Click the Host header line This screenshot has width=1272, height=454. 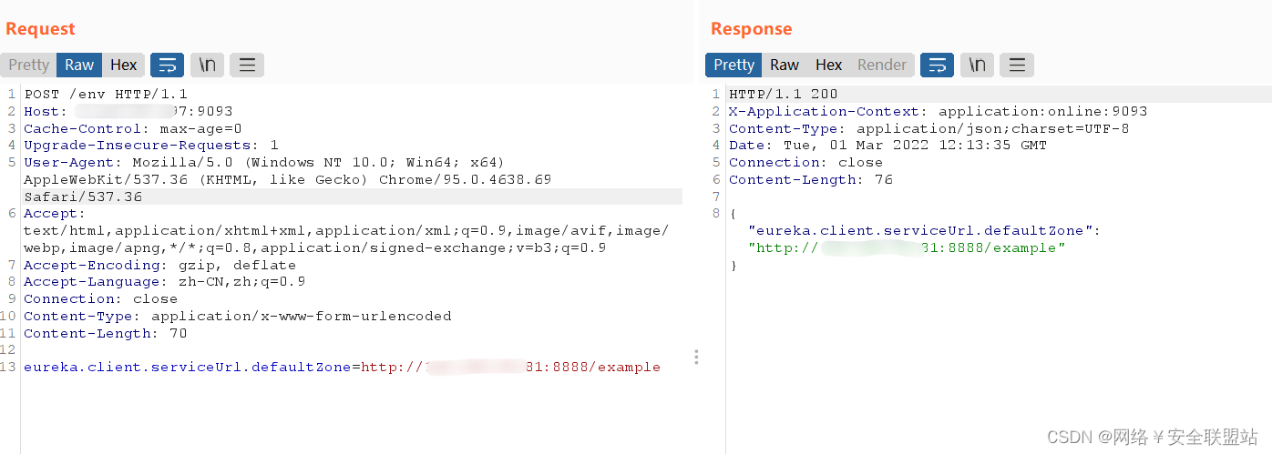tap(128, 111)
